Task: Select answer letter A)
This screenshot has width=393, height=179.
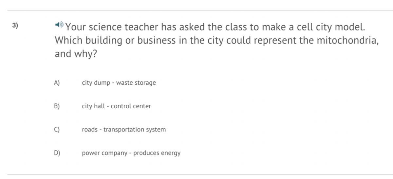Action: (x=57, y=83)
